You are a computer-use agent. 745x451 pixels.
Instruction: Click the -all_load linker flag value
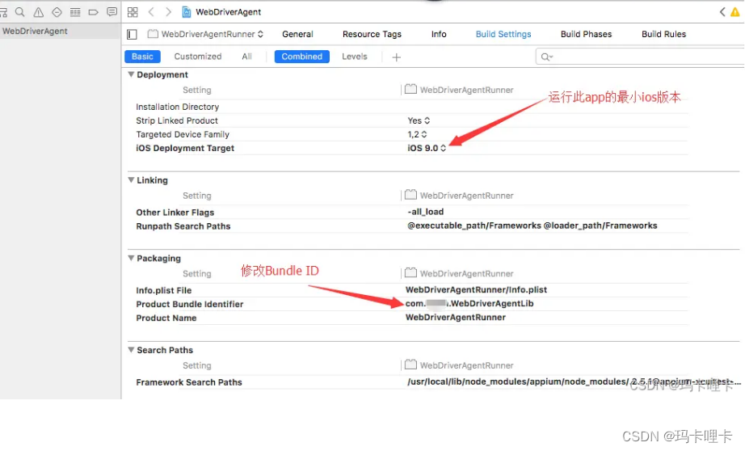coord(425,212)
